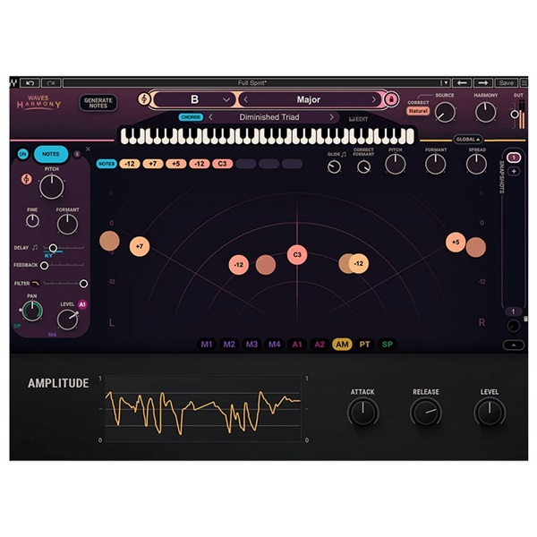Screen dimensions: 537x537
Task: Click the glide note icon
Action: [x=344, y=155]
